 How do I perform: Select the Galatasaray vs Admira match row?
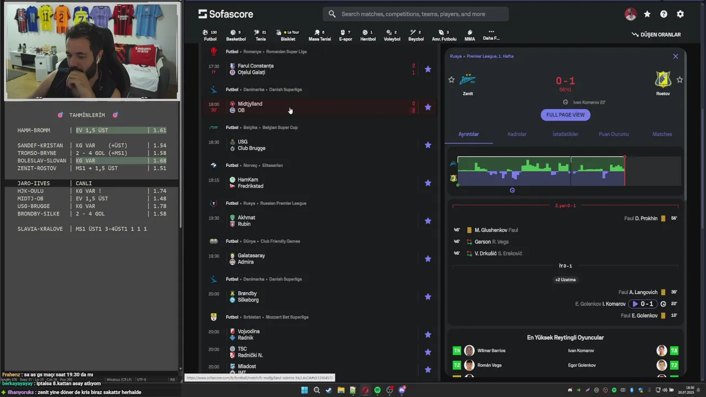(319, 259)
